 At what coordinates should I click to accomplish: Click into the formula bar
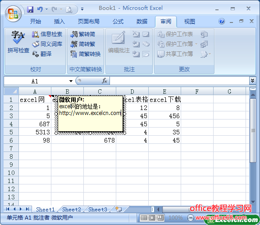coord(179,81)
